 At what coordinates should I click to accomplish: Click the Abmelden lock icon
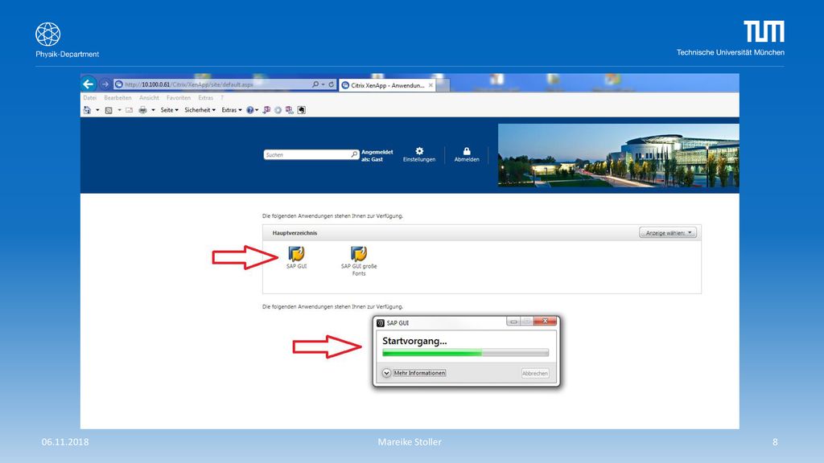(x=467, y=151)
